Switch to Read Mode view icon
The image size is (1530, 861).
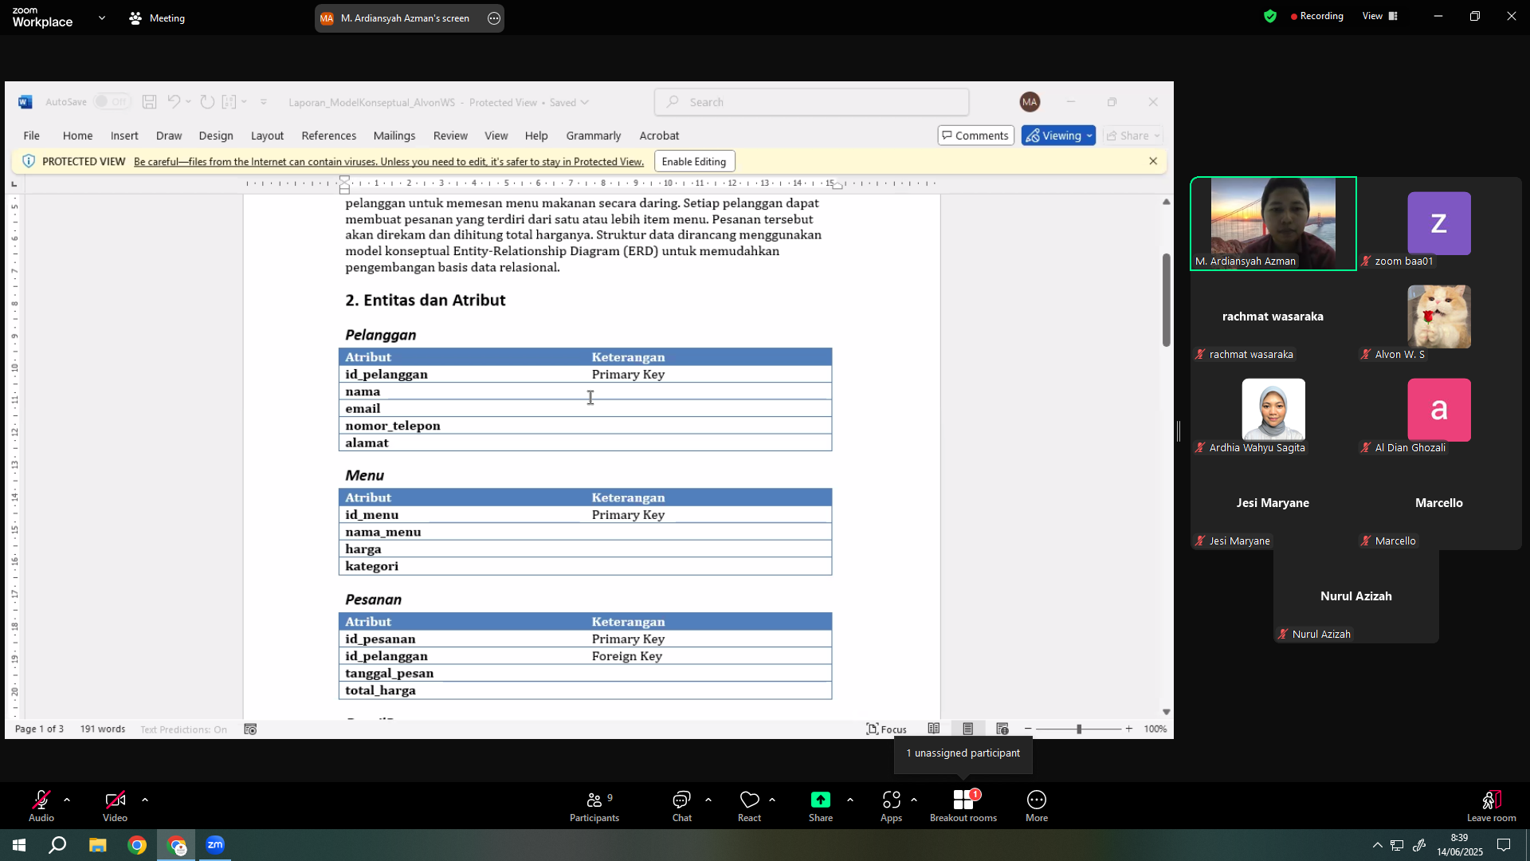coord(934,729)
